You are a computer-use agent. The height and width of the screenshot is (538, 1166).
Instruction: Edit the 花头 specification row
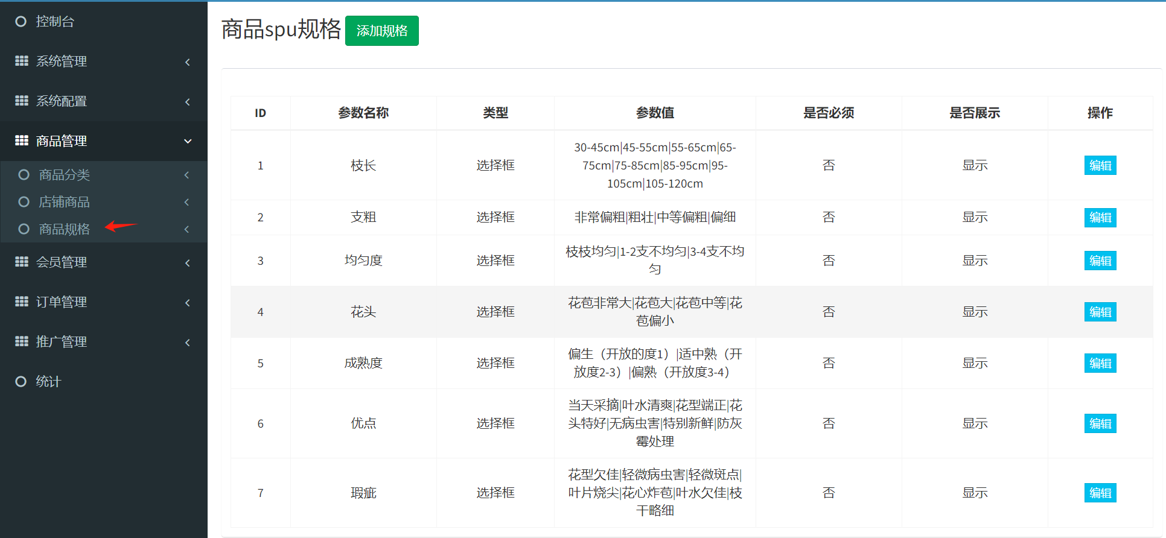click(x=1100, y=312)
